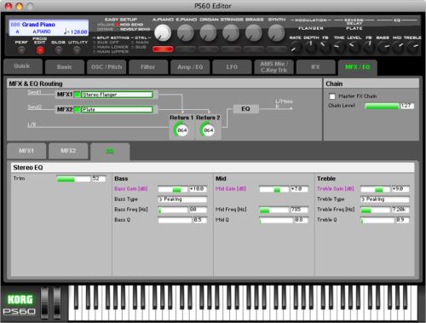Click the Treble Gain [dB] slider

point(376,189)
